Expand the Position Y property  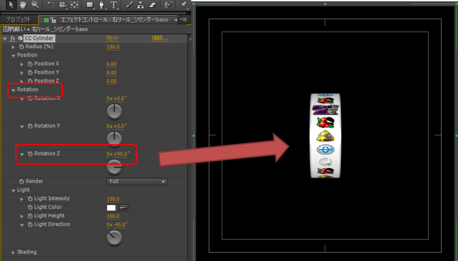22,73
